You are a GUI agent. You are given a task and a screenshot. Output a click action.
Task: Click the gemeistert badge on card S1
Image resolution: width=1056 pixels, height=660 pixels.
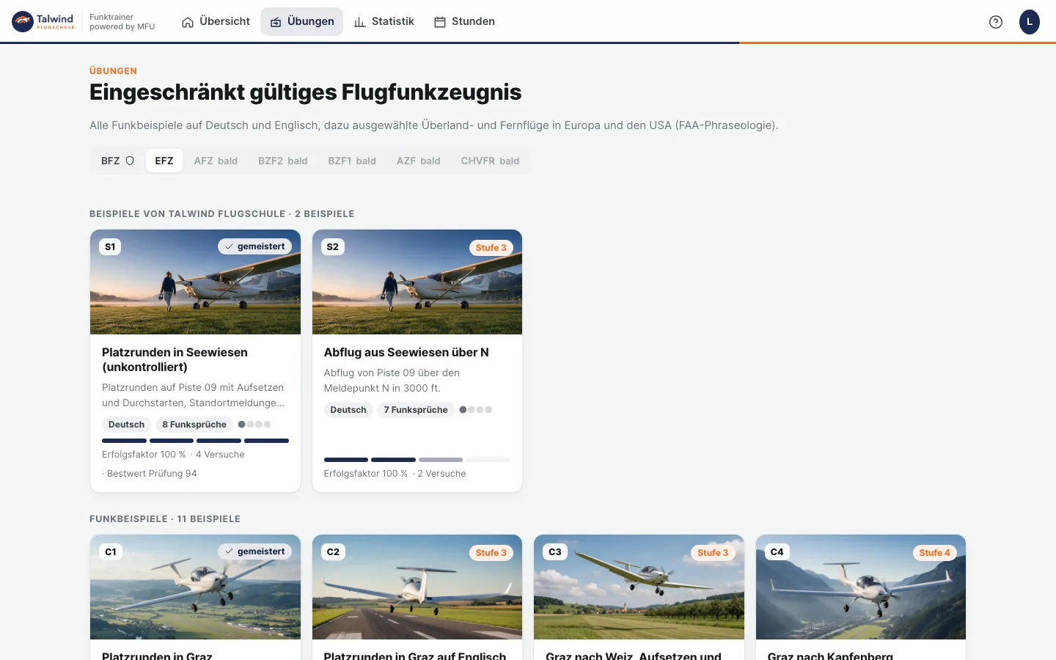254,247
